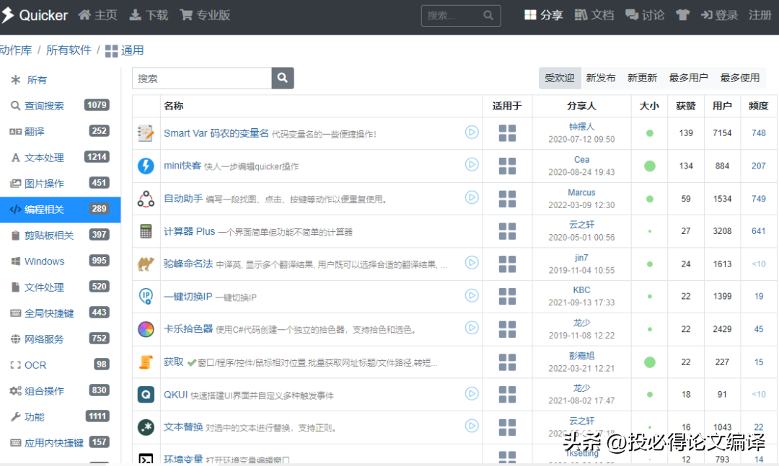The width and height of the screenshot is (779, 466).
Task: Open author 钟摆人 profile
Action: click(581, 127)
